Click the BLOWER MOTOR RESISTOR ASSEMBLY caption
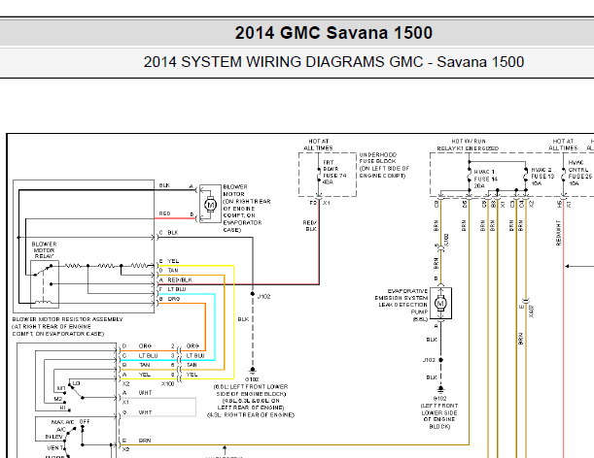The width and height of the screenshot is (594, 458). tap(67, 326)
